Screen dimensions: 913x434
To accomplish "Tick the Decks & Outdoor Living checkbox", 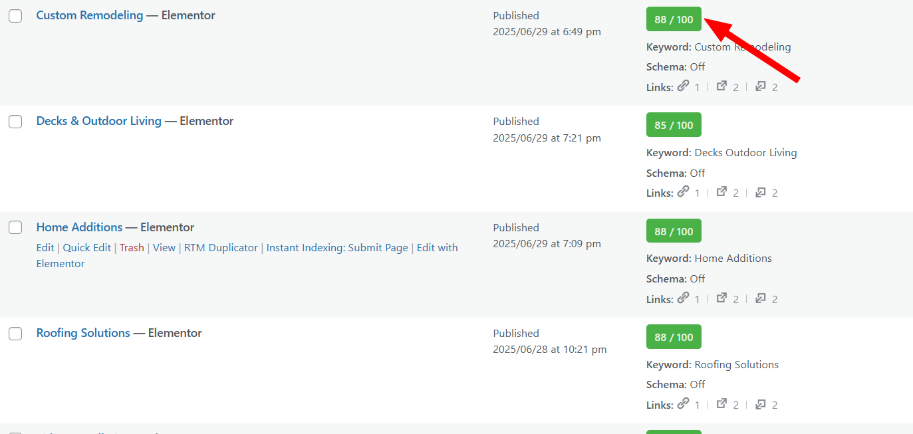I will coord(15,122).
